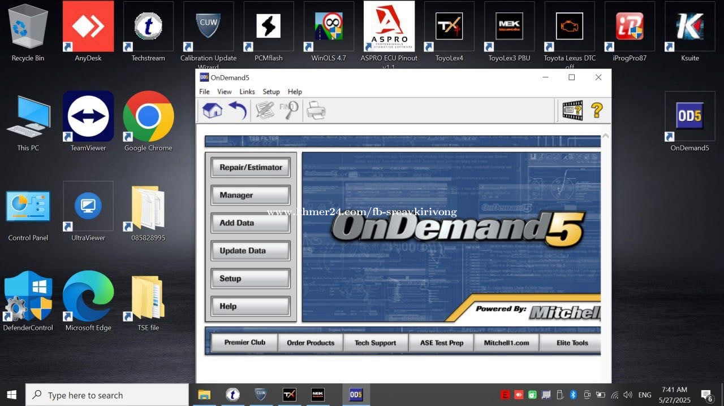Click the Find magnifier toolbar icon

pyautogui.click(x=289, y=110)
